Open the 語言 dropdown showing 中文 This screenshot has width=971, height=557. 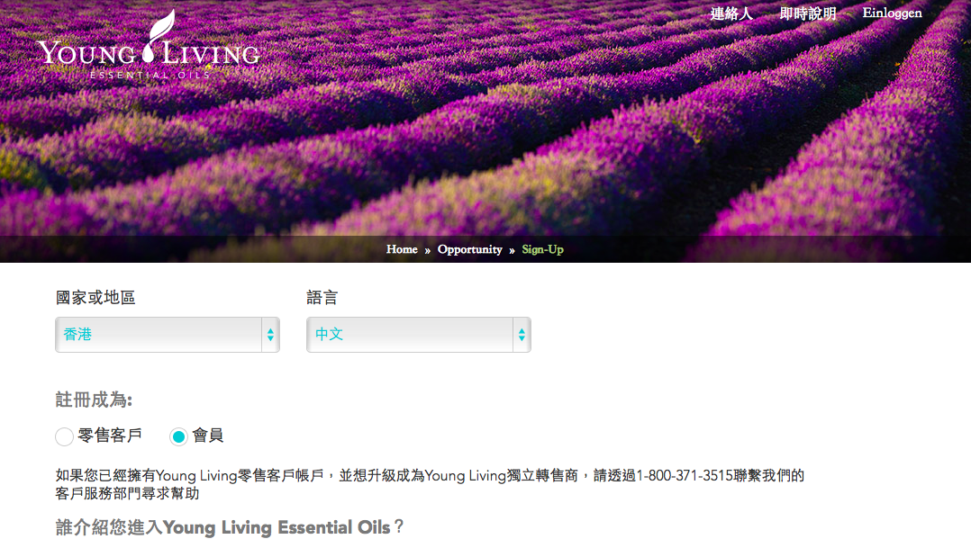click(419, 335)
